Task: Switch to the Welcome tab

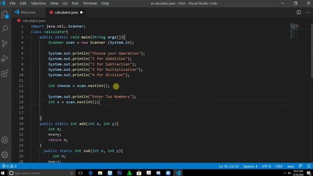Action: click(x=28, y=12)
